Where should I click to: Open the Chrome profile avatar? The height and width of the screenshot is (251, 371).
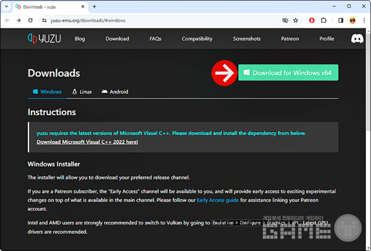tap(352, 20)
